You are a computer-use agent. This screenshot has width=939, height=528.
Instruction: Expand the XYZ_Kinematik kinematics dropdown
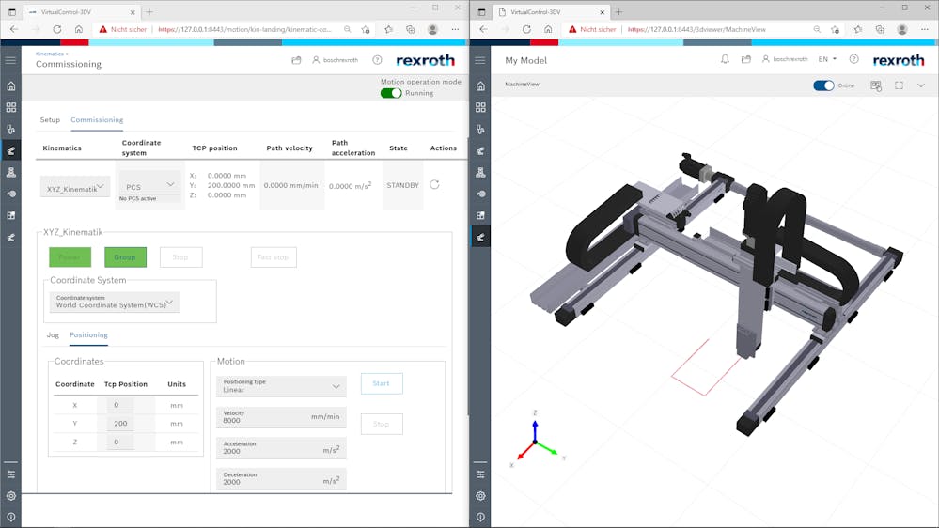click(75, 188)
